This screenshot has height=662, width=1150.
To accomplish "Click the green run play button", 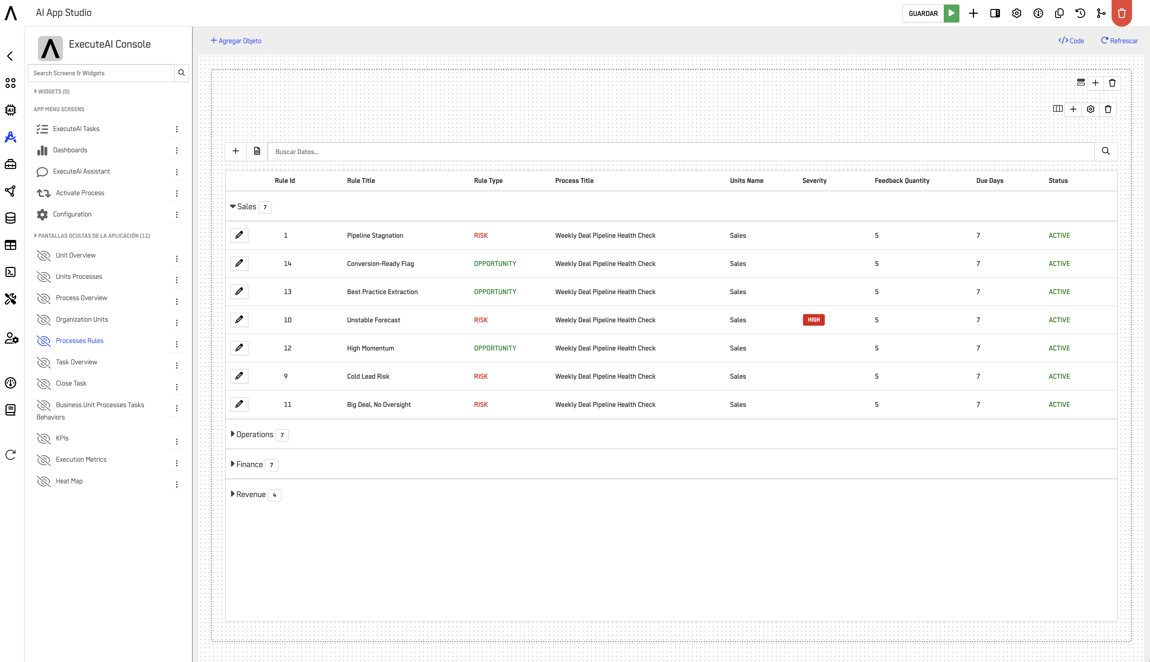I will [x=951, y=13].
